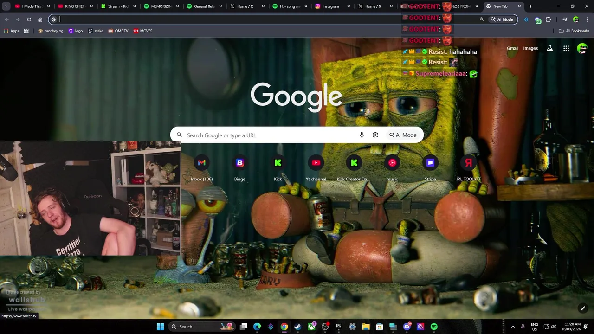Open the Windows Start menu
Viewport: 594px width, 334px height.
click(x=160, y=327)
